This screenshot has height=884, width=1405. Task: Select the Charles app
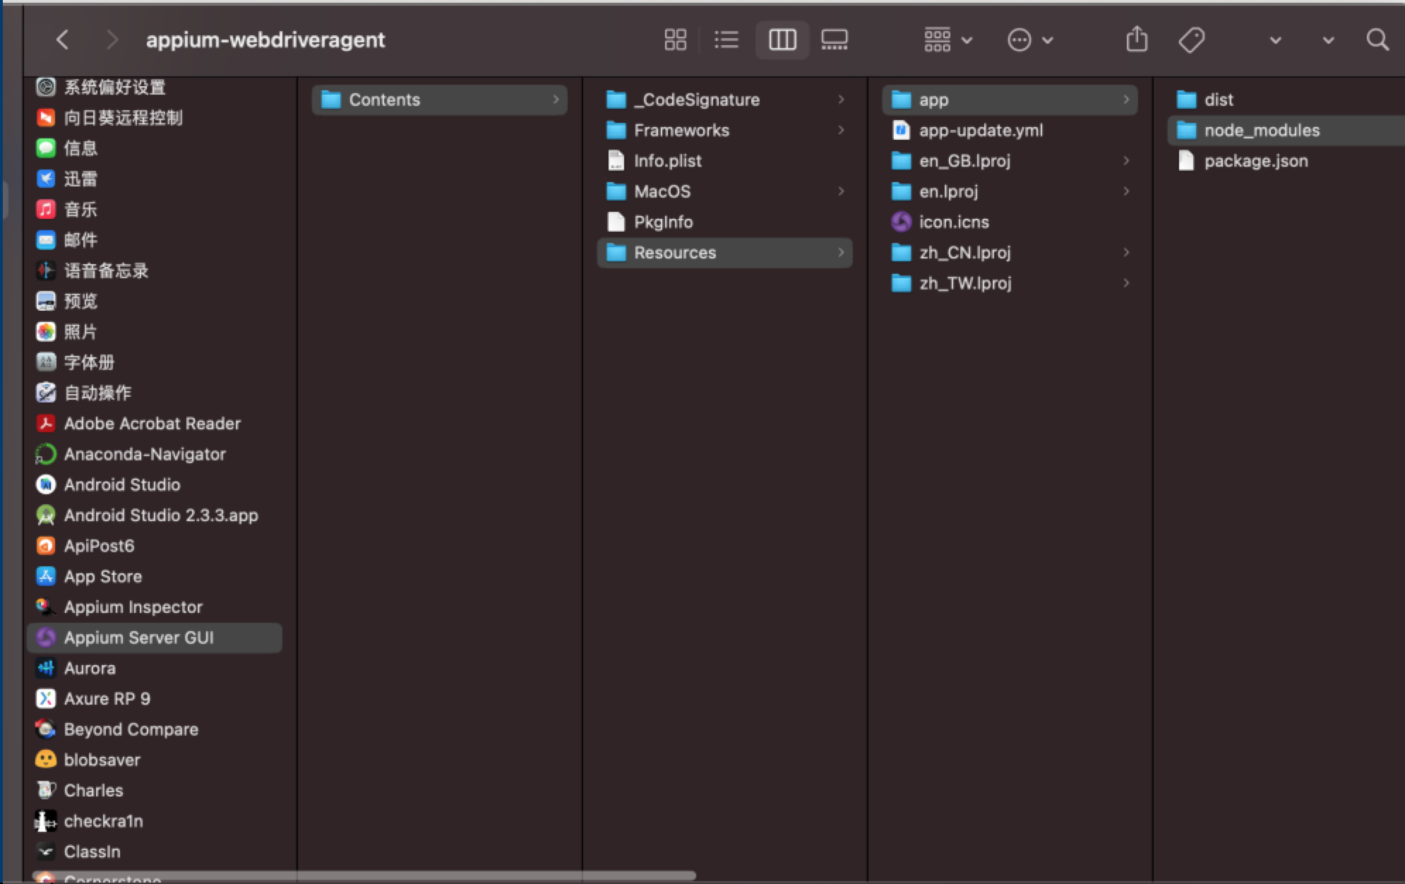(x=154, y=791)
